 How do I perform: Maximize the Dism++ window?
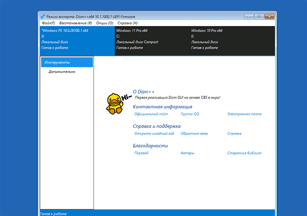259,17
